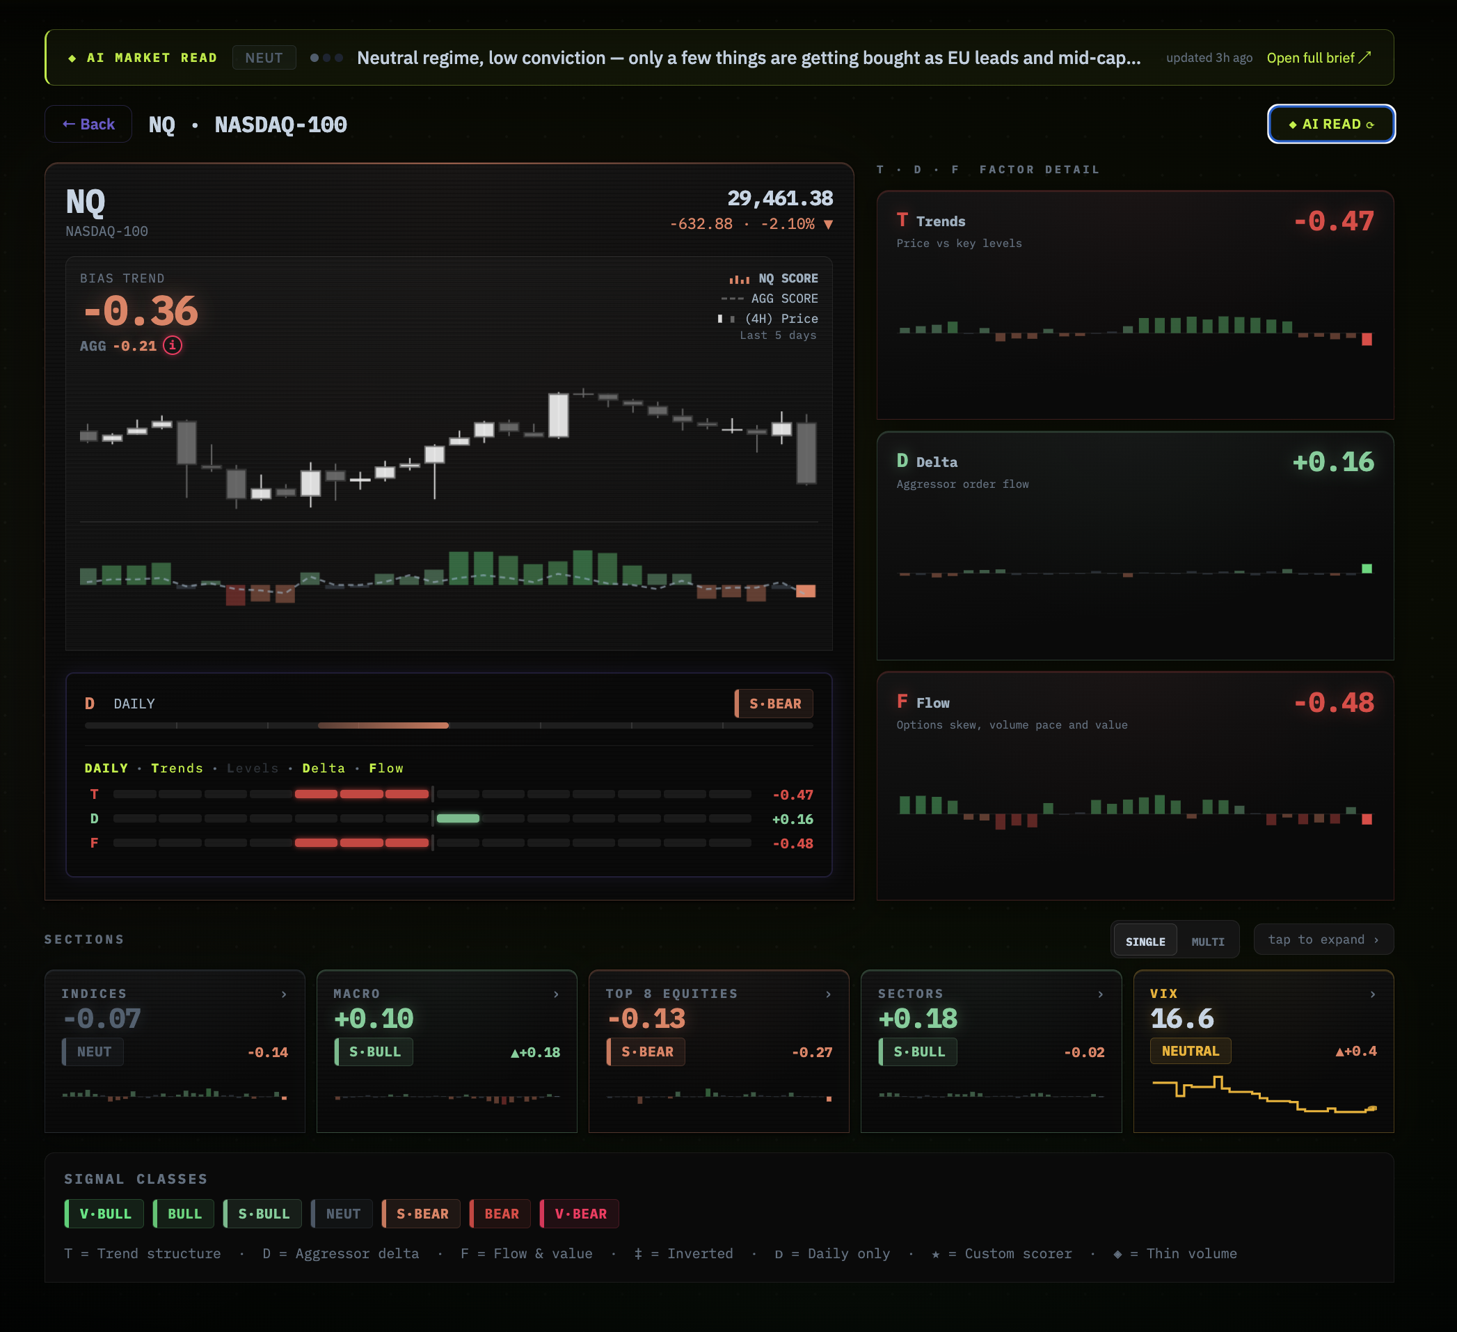The image size is (1457, 1332).
Task: Click the VIX sparkline chart
Action: point(1264,1094)
